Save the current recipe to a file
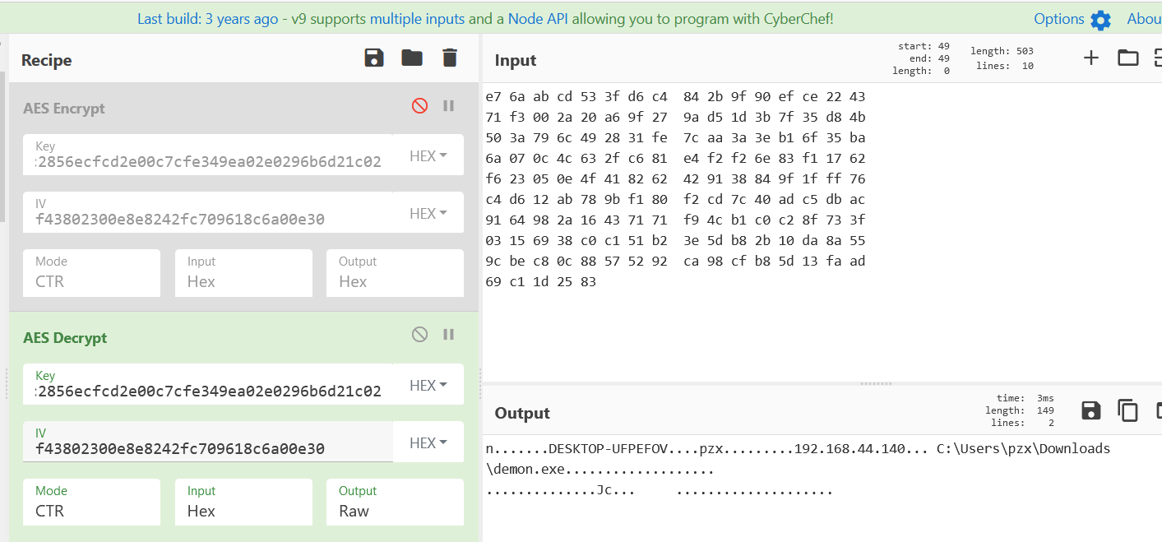Viewport: 1162px width, 542px height. [x=374, y=58]
